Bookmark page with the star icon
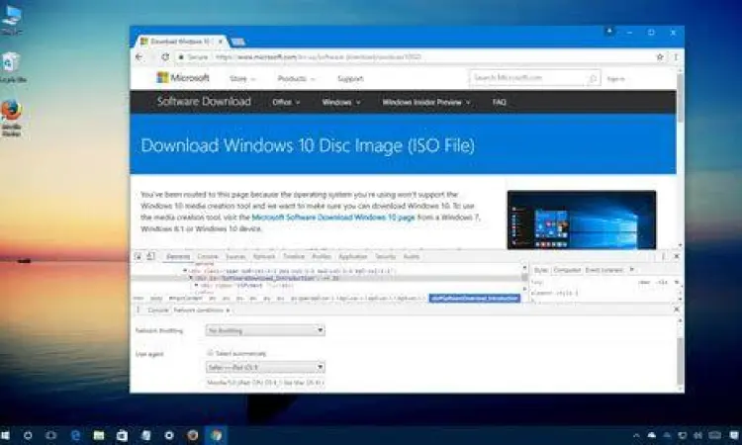The height and width of the screenshot is (445, 742). coord(660,56)
